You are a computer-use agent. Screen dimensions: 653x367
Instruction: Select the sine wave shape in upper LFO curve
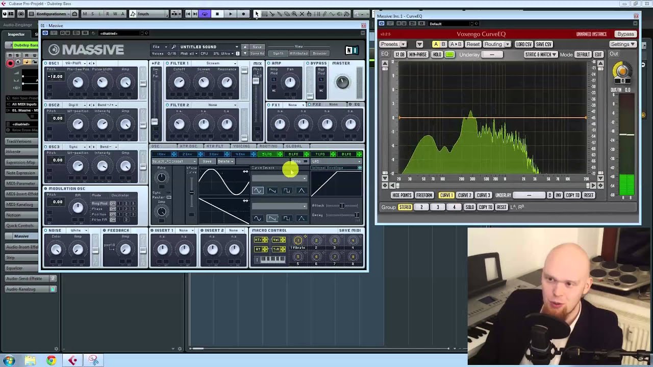point(258,191)
